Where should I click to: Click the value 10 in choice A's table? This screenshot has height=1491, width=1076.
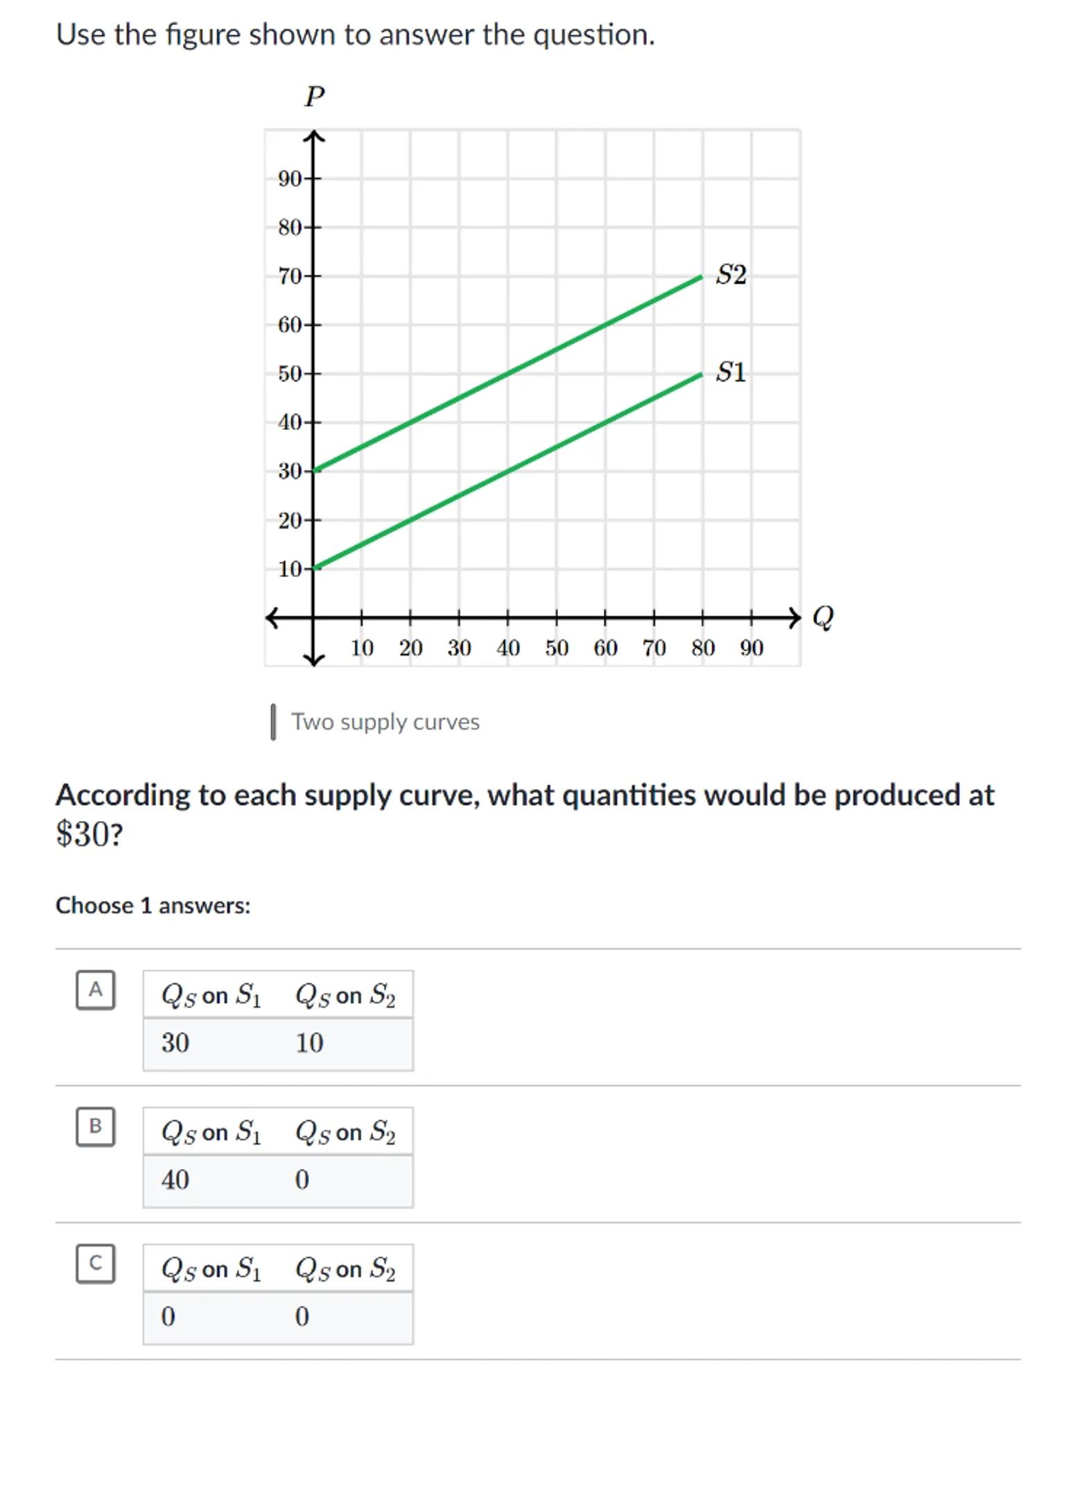coord(309,1043)
